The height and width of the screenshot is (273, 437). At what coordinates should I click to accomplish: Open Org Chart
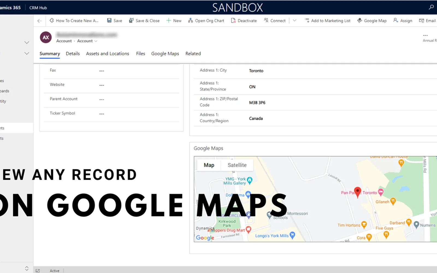(206, 21)
